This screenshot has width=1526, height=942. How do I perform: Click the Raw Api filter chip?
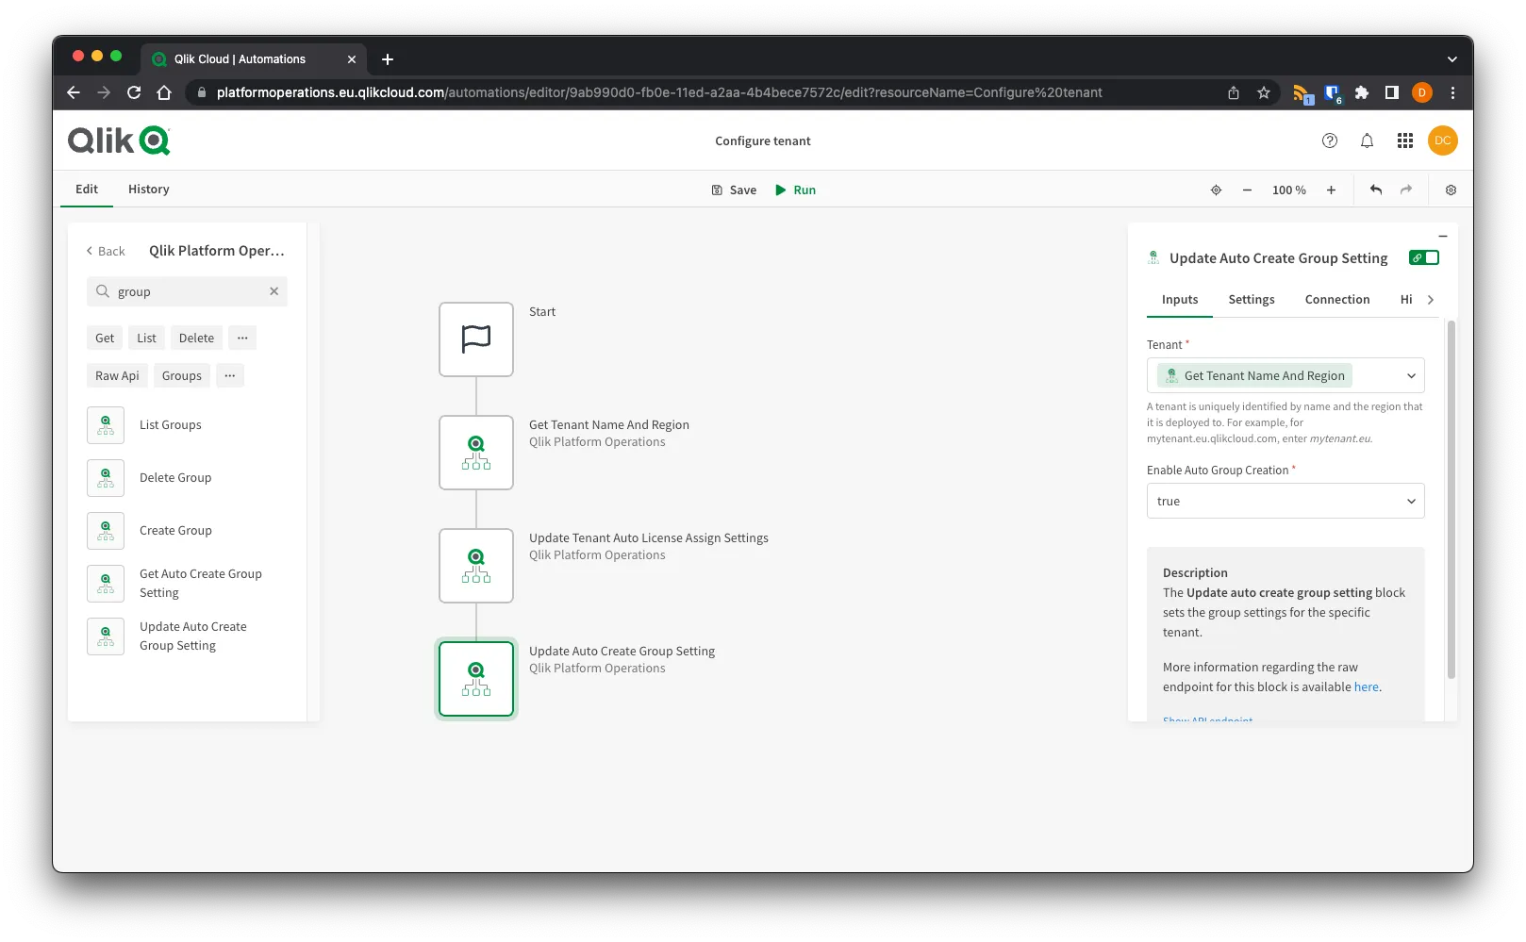[x=117, y=375]
